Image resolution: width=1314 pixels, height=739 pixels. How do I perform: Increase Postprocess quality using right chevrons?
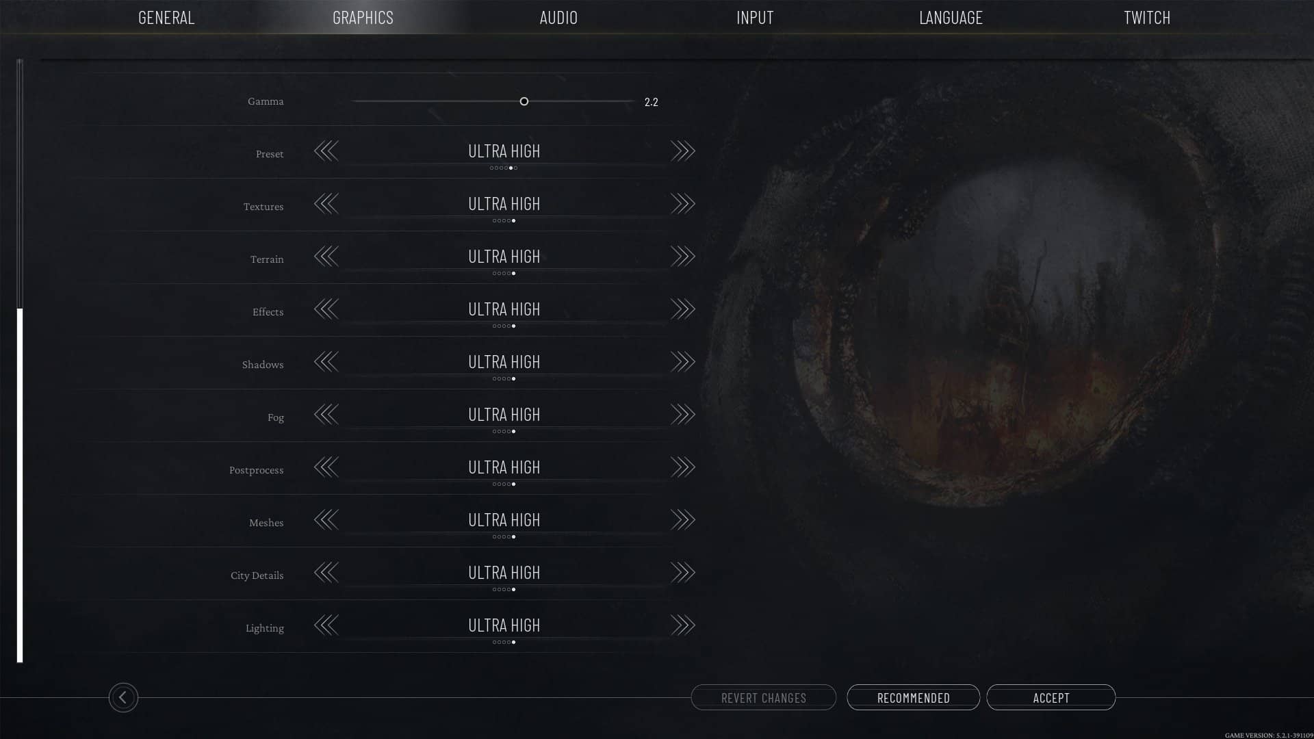coord(682,467)
